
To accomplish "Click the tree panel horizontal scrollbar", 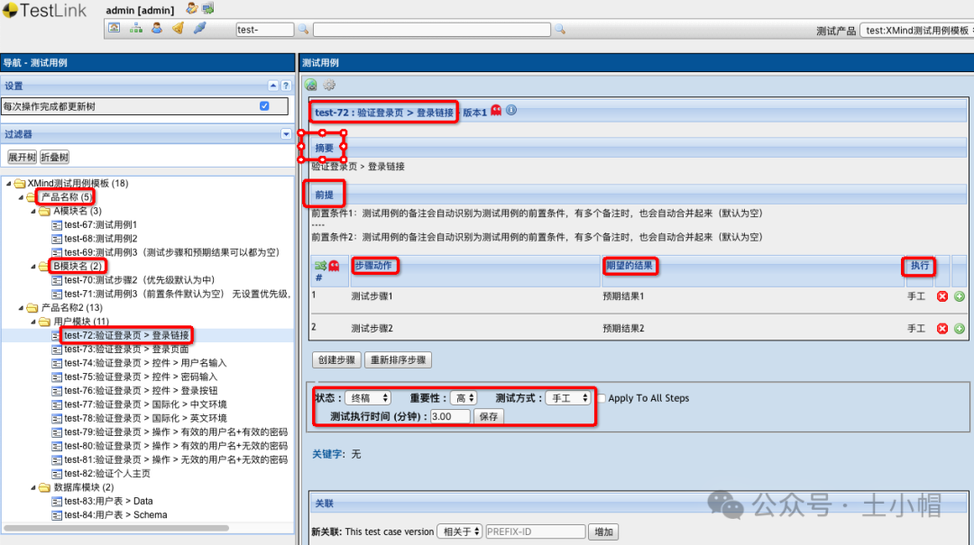I will pyautogui.click(x=116, y=528).
